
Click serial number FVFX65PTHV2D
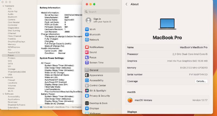coord(198,74)
